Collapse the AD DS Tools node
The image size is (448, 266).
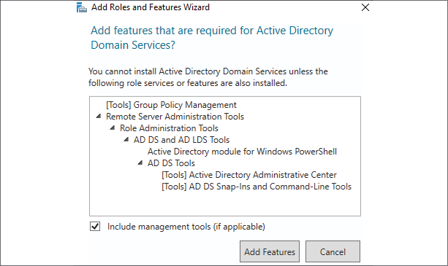point(140,163)
